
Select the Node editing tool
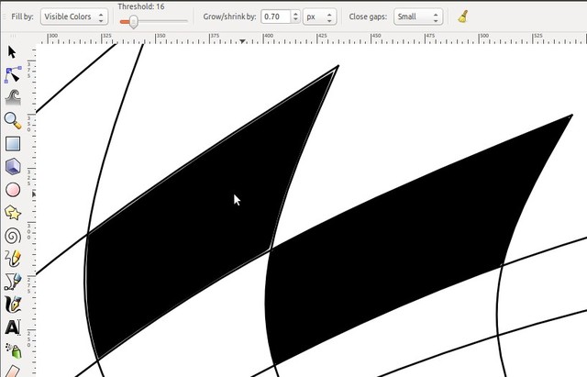13,74
